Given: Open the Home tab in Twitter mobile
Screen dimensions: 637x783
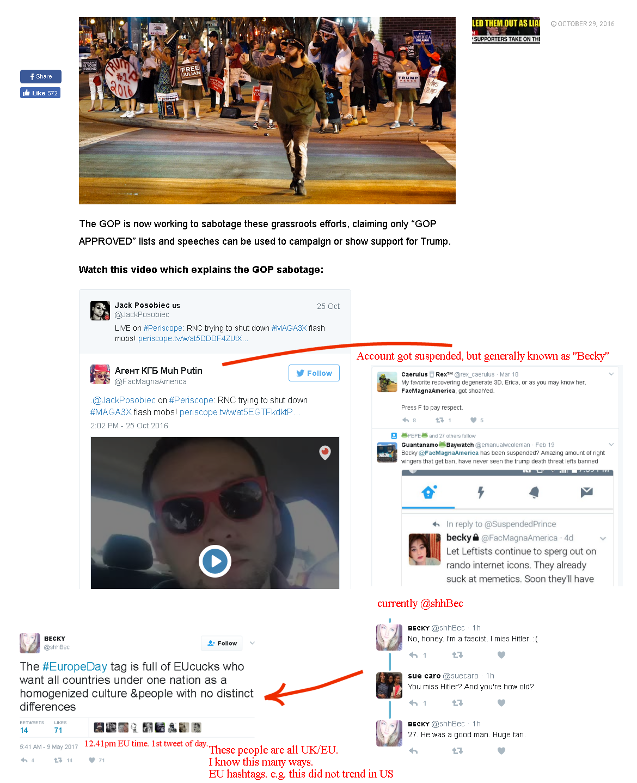Looking at the screenshot, I should point(428,492).
